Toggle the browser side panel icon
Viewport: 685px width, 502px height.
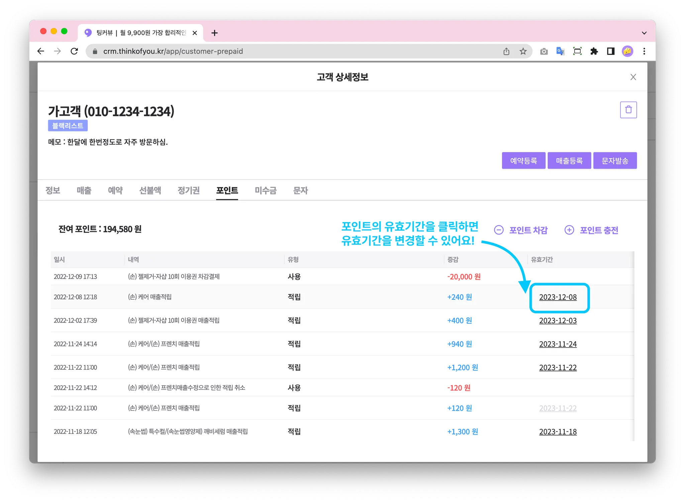(611, 51)
